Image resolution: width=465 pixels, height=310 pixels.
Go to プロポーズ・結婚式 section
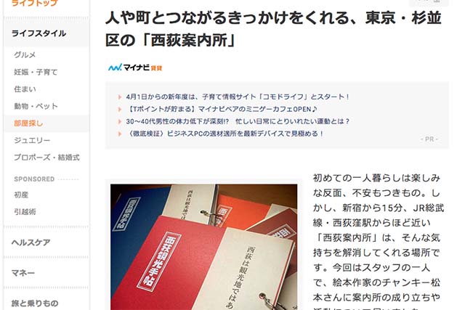[46, 158]
